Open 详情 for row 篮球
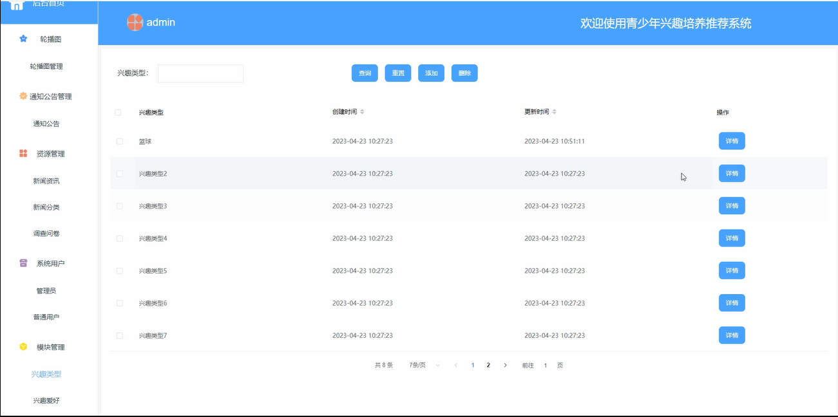 coord(732,141)
